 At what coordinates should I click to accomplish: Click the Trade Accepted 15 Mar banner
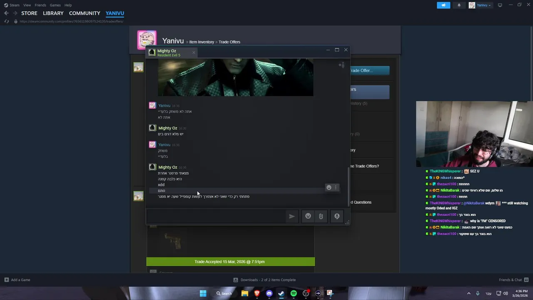(231, 262)
